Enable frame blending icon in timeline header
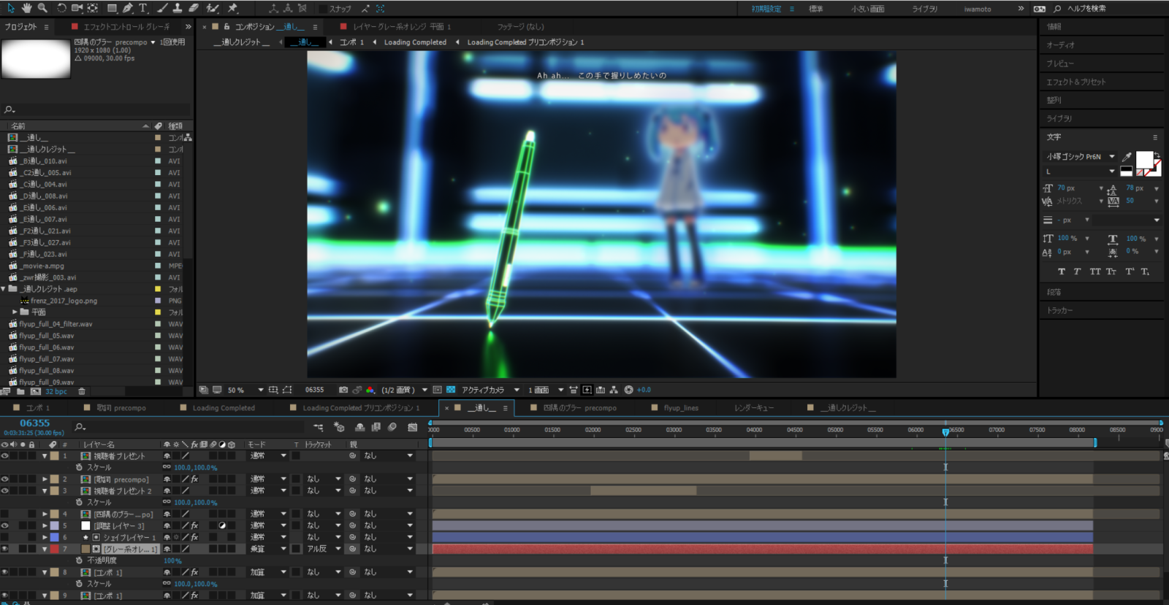The image size is (1169, 605). click(376, 427)
